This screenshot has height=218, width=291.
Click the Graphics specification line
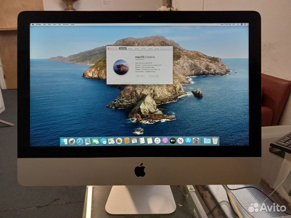click(148, 69)
